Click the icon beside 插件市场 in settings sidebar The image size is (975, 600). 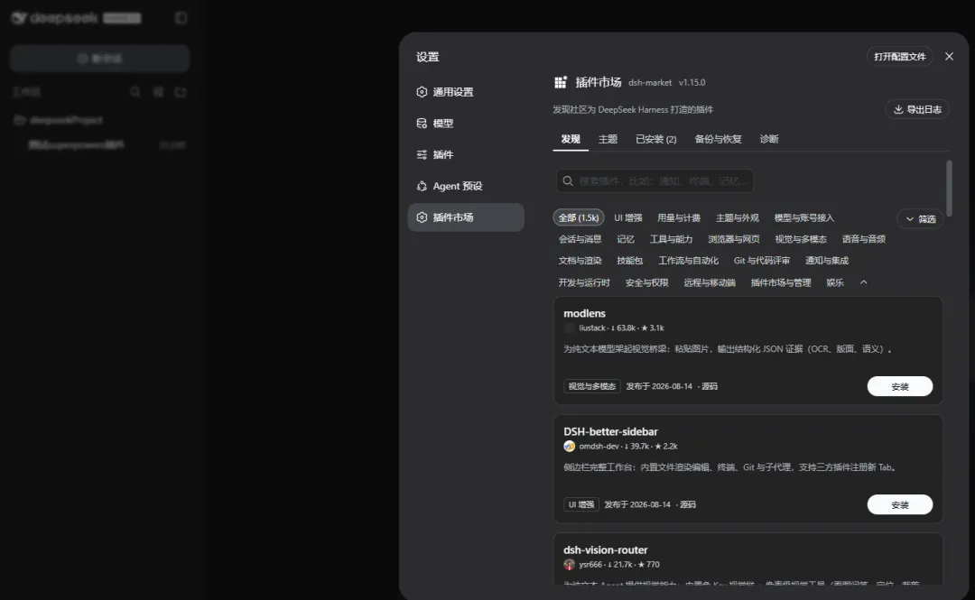pos(422,217)
